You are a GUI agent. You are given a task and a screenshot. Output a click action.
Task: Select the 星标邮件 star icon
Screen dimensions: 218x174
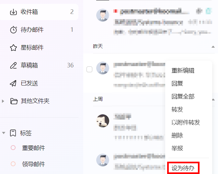click(13, 48)
